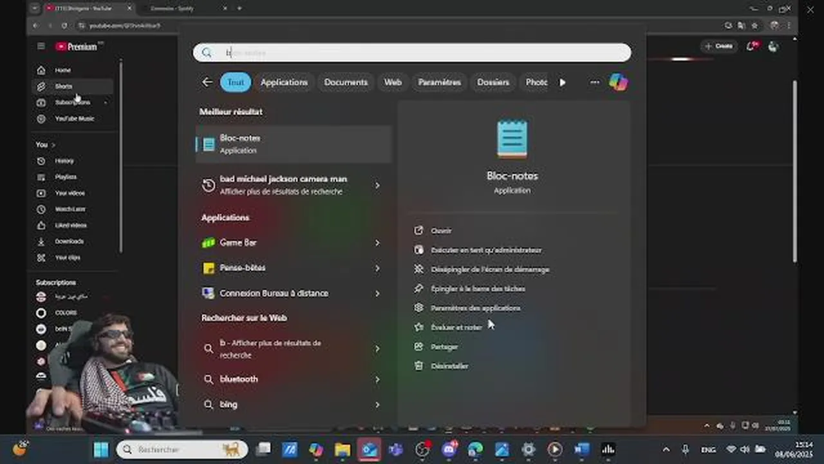Click the Windows Start button
The height and width of the screenshot is (464, 824).
[101, 449]
